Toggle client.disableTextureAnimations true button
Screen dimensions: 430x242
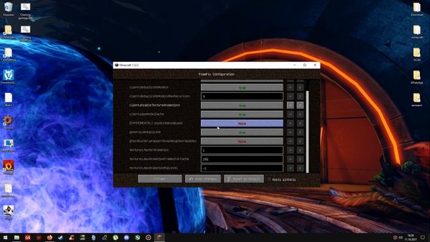[x=242, y=106]
